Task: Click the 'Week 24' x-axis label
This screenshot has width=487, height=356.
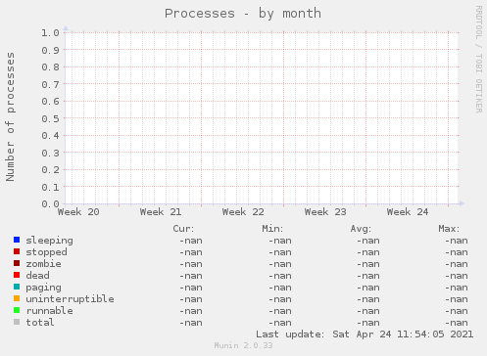Action: tap(408, 212)
